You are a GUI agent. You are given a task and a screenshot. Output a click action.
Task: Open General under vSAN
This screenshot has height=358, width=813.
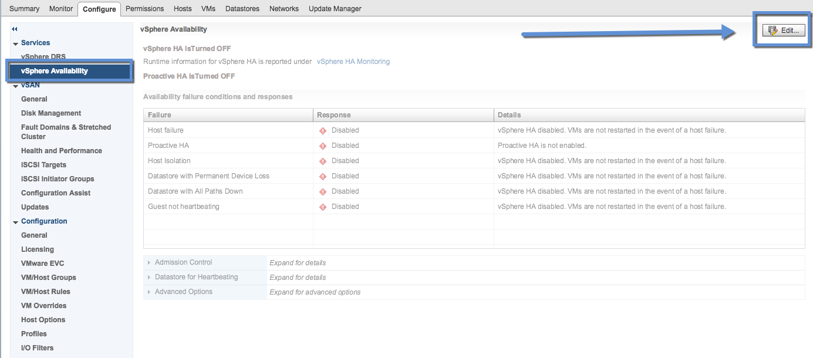(34, 99)
